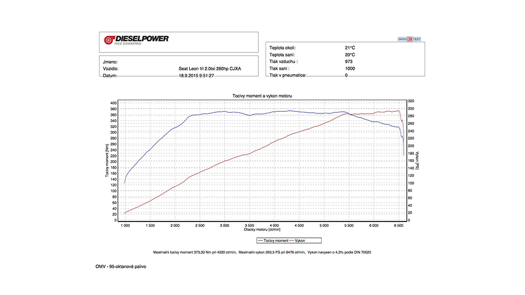Click the 6 500 rpm axis tick label
This screenshot has height=295, width=525.
[398, 225]
